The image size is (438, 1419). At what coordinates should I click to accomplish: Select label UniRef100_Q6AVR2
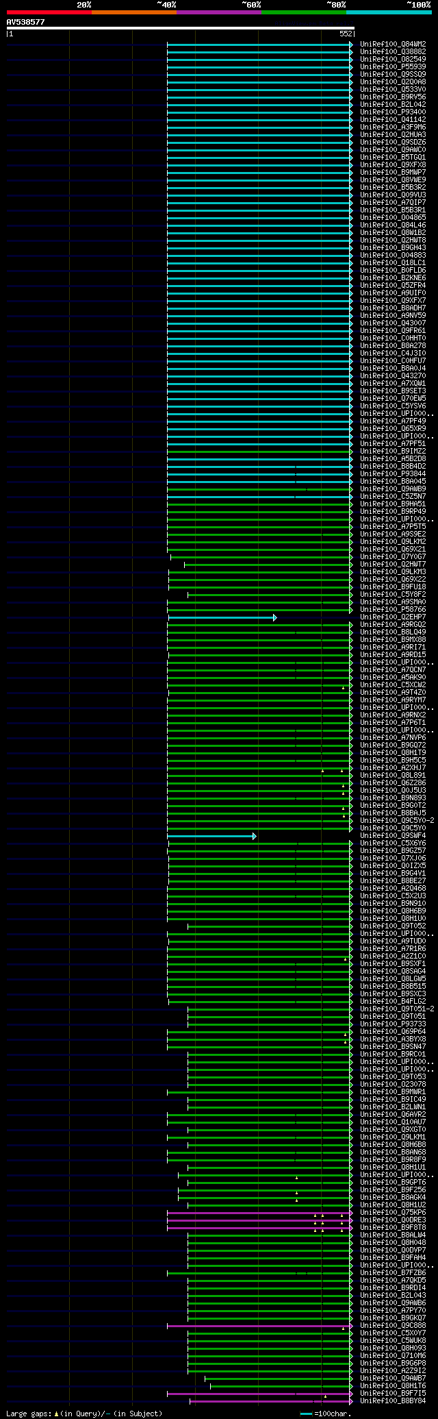393,1115
